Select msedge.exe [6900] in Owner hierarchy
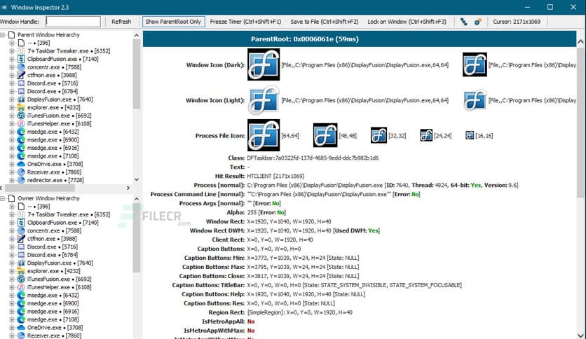The image size is (586, 339). 53,303
